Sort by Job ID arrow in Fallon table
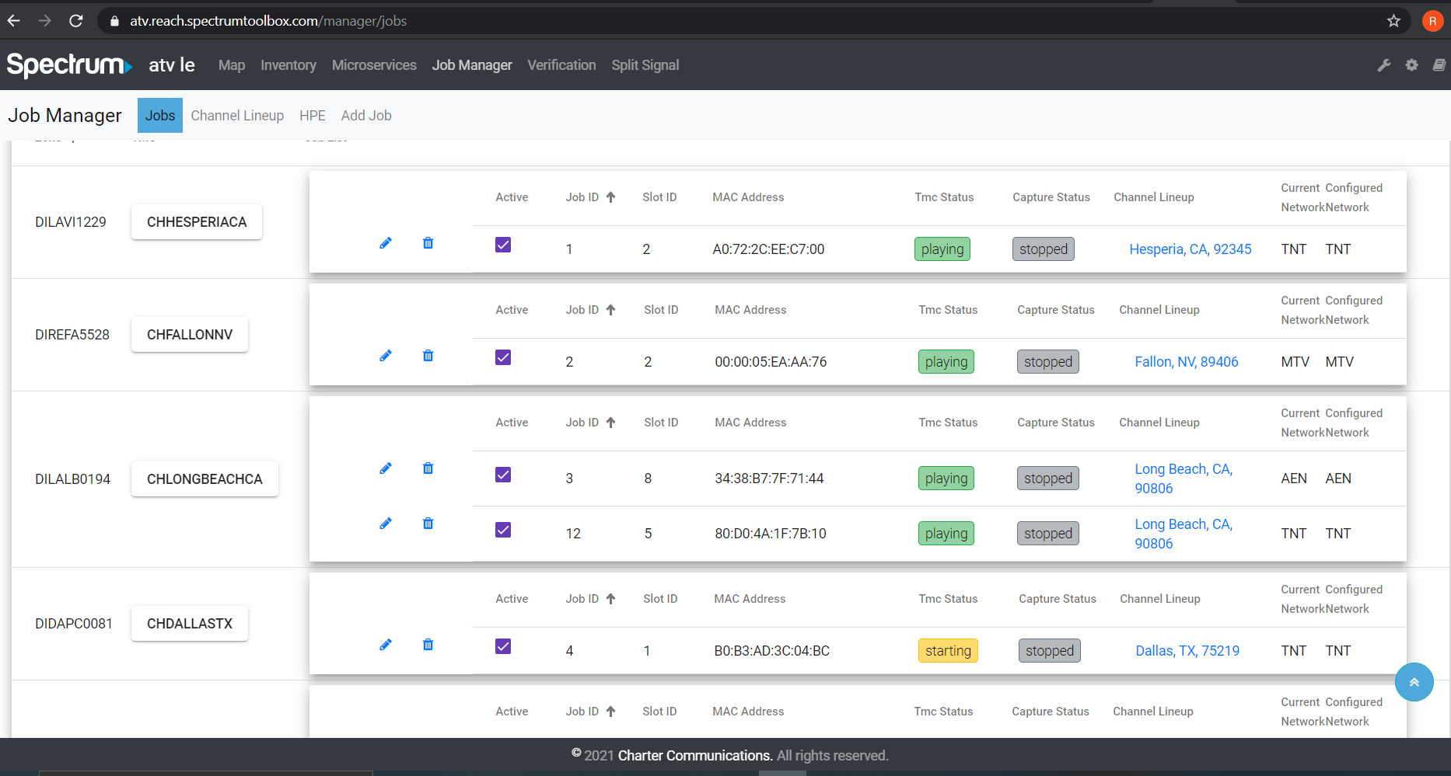This screenshot has height=776, width=1451. coord(610,310)
